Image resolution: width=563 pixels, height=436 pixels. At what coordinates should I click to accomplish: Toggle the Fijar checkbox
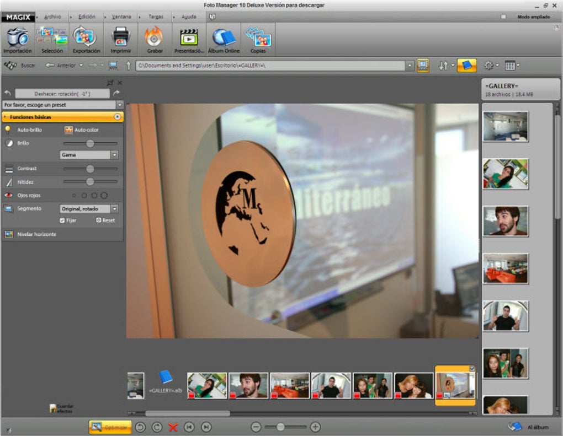62,220
